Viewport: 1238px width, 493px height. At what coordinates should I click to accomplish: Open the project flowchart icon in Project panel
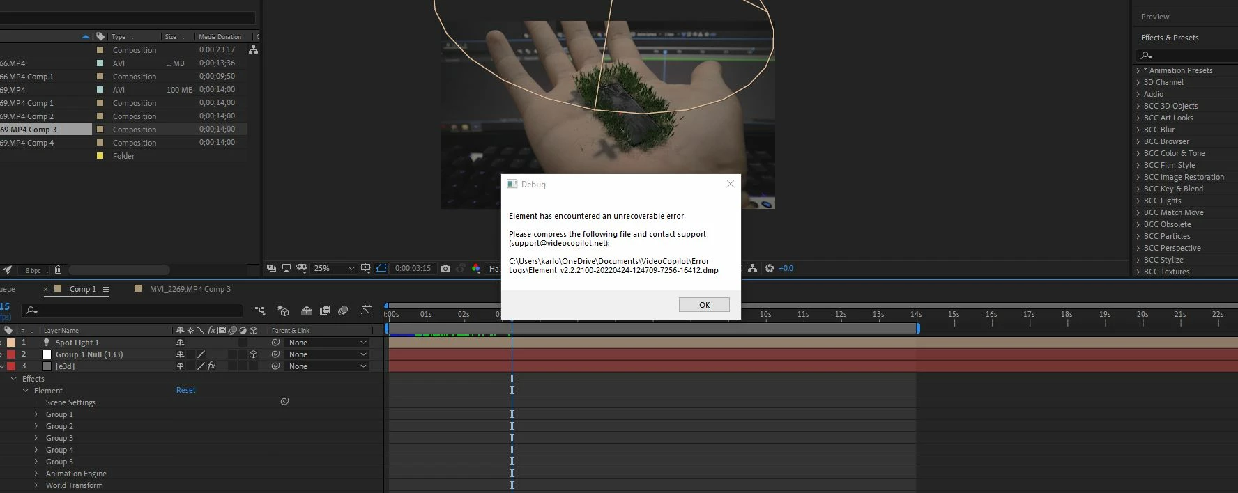pos(253,49)
